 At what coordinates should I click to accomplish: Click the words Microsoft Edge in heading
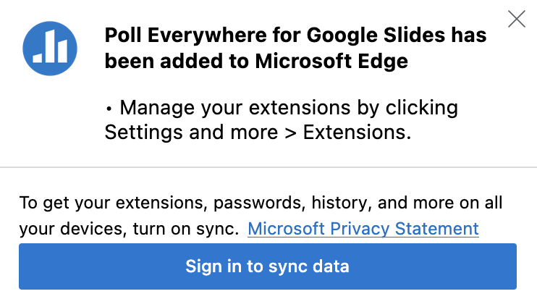point(331,62)
